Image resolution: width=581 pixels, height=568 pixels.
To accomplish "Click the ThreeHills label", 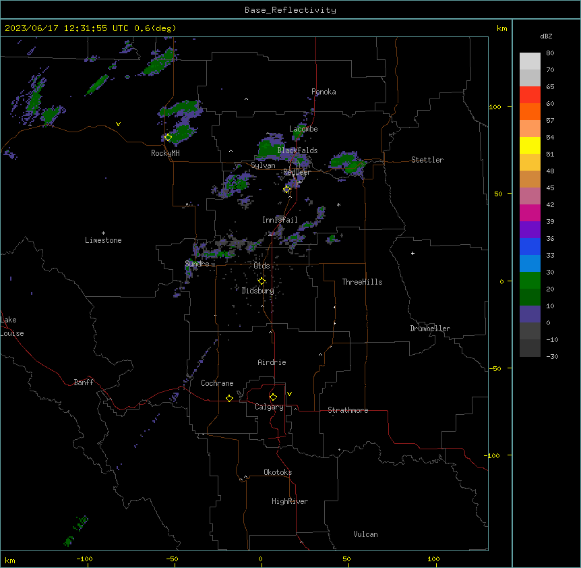I will (x=362, y=282).
